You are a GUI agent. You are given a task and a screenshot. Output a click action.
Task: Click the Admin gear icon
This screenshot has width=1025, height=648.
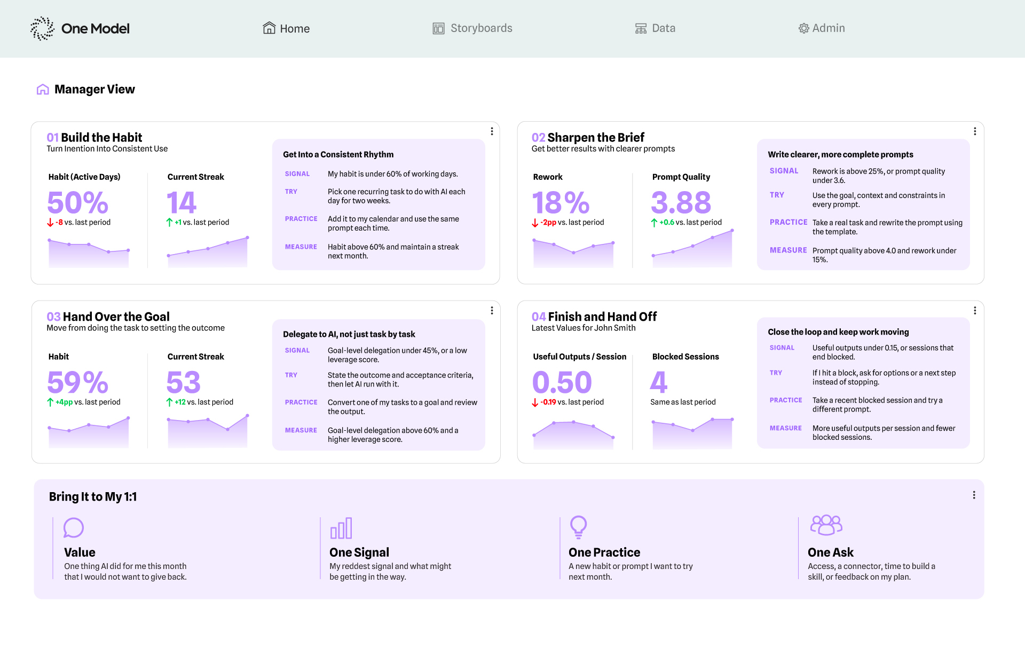[803, 28]
